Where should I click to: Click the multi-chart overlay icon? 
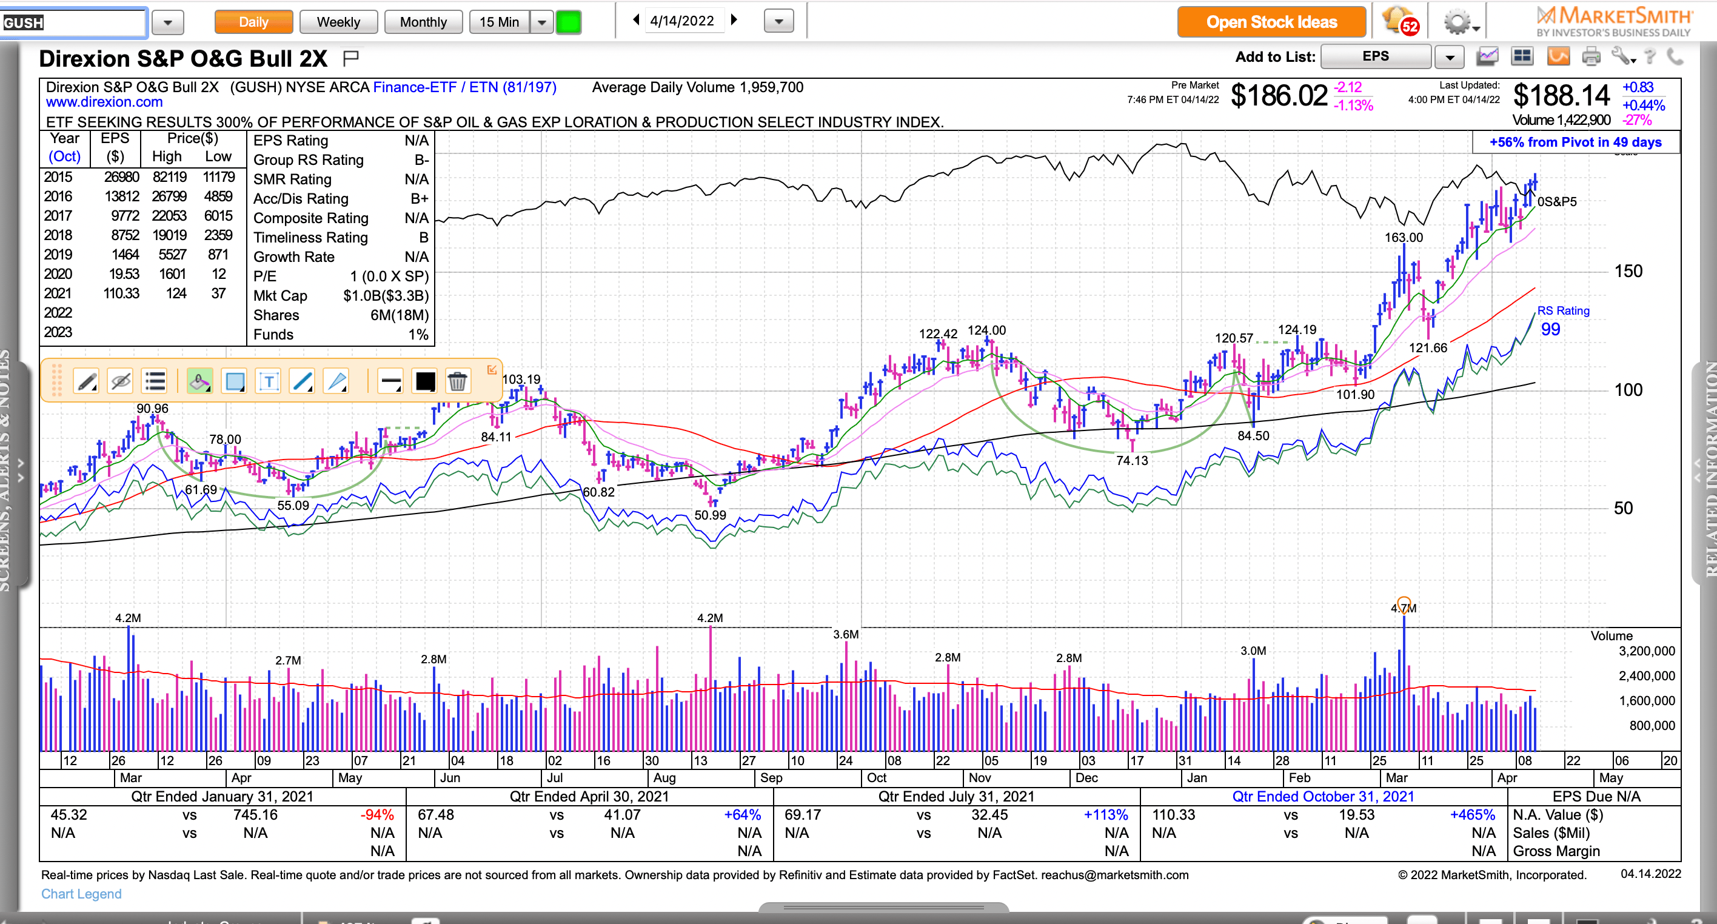point(1487,56)
